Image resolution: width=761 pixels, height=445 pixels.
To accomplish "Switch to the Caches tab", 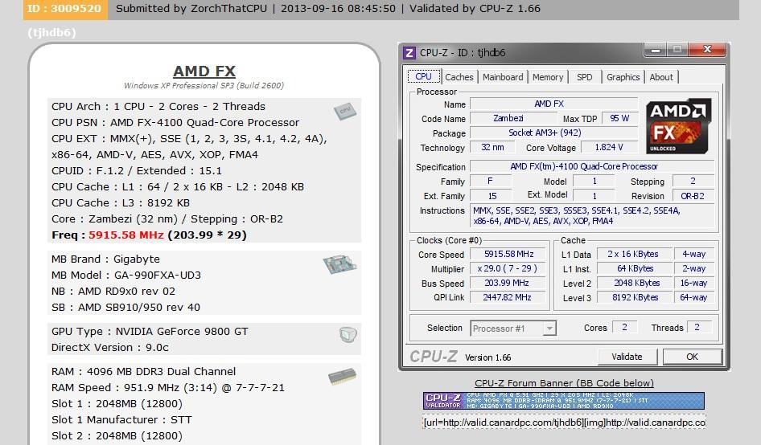I will 459,77.
